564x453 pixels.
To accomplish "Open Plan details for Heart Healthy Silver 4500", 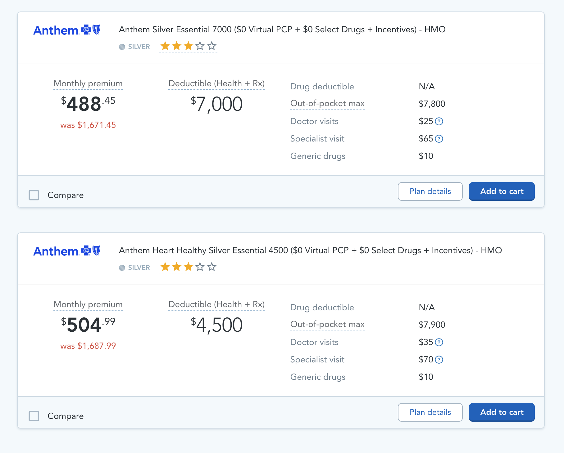I will 430,412.
